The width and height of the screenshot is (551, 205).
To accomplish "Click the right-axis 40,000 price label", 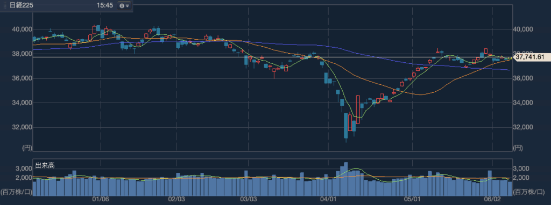I will click(x=523, y=30).
